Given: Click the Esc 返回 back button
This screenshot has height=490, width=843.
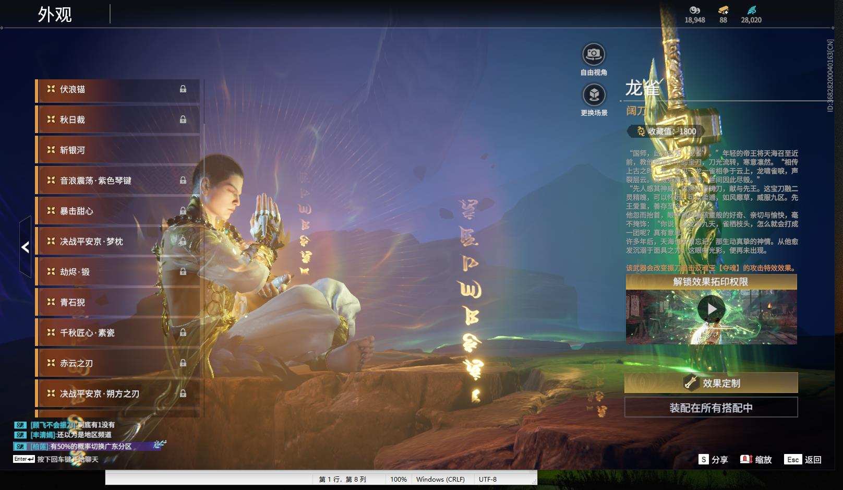Looking at the screenshot, I should click(x=803, y=459).
